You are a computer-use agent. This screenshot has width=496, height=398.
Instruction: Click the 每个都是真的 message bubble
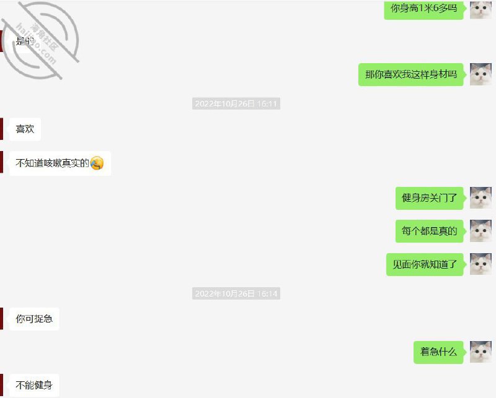point(429,231)
